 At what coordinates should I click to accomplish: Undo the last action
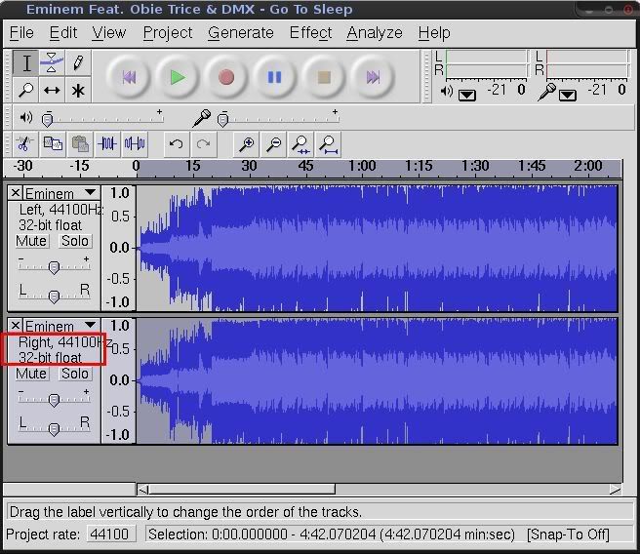177,144
